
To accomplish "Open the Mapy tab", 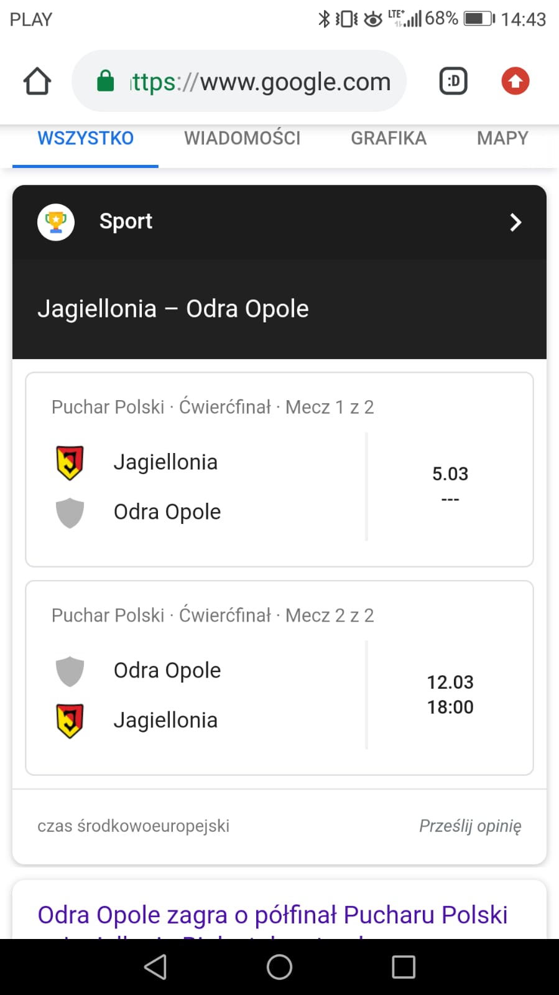I will click(502, 138).
